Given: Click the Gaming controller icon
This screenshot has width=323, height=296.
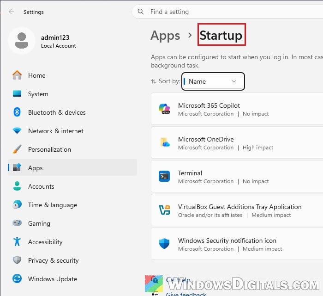Looking at the screenshot, I should (x=17, y=223).
